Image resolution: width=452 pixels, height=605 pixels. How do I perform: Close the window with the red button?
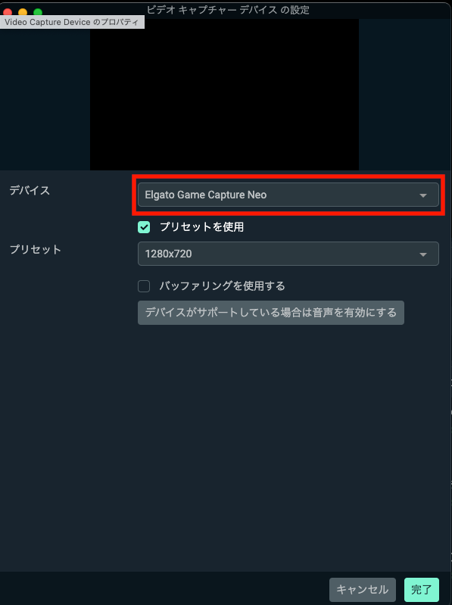tap(8, 12)
